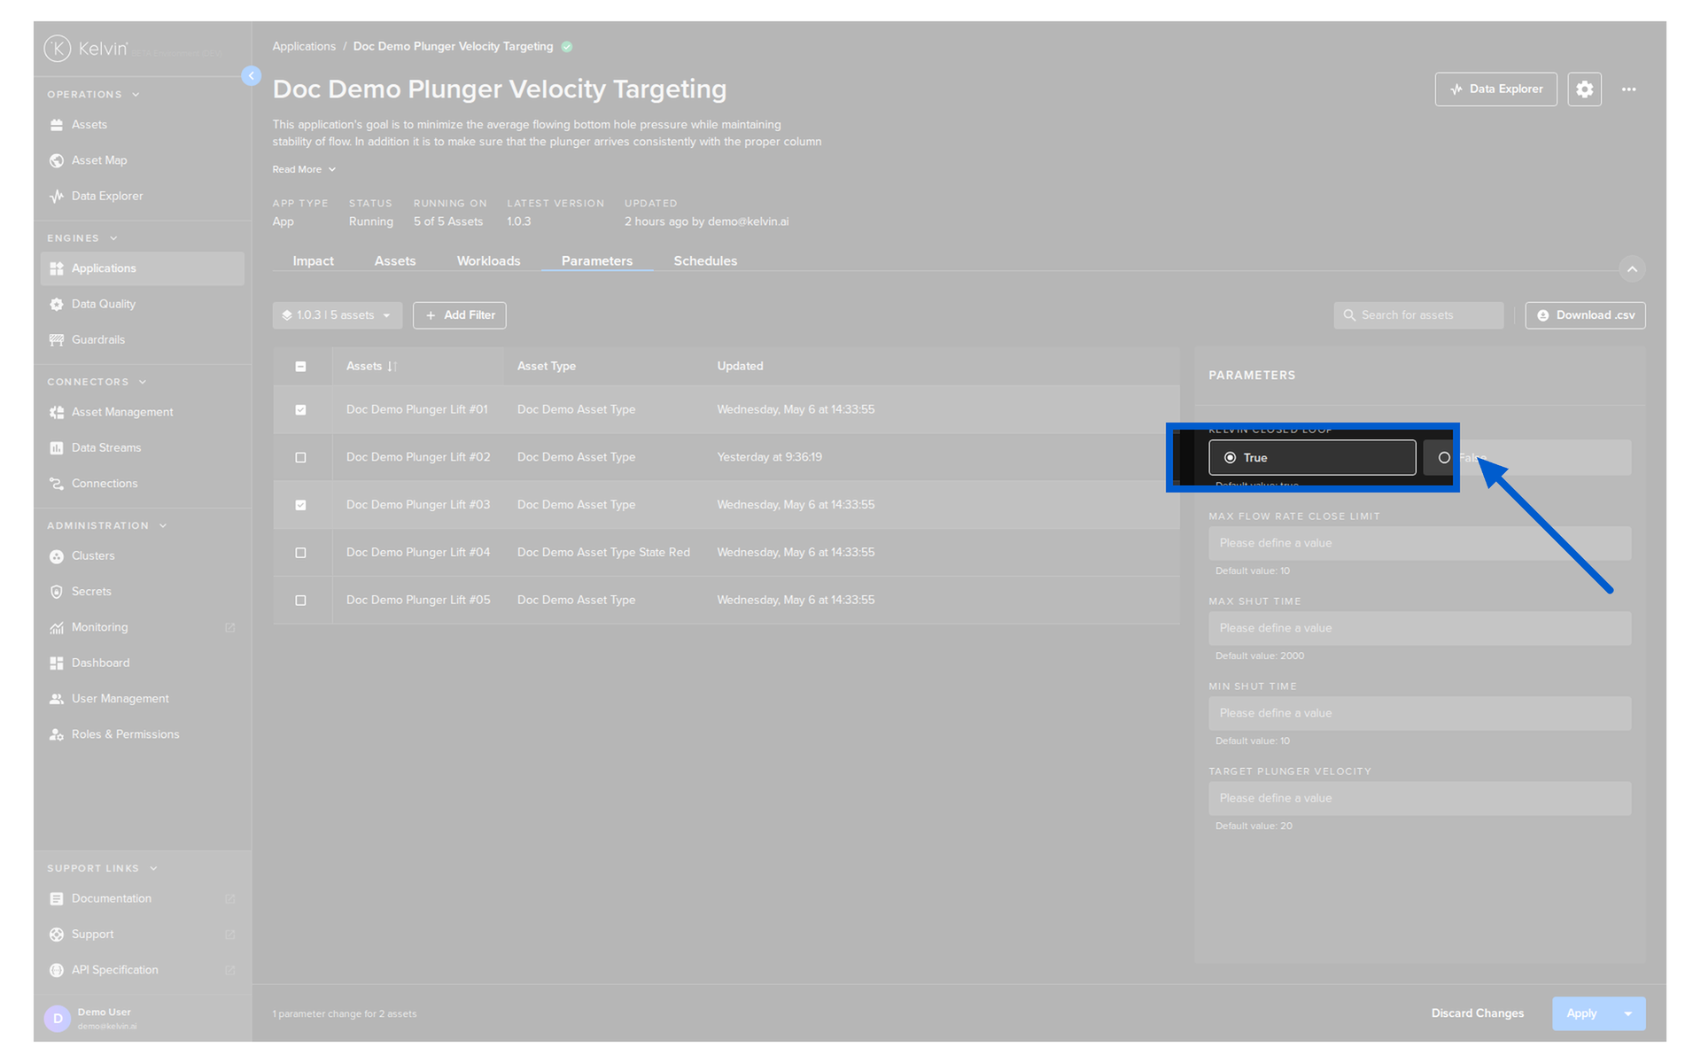Expand the Read More description
Screen dimensions: 1701x1063
[x=304, y=169]
